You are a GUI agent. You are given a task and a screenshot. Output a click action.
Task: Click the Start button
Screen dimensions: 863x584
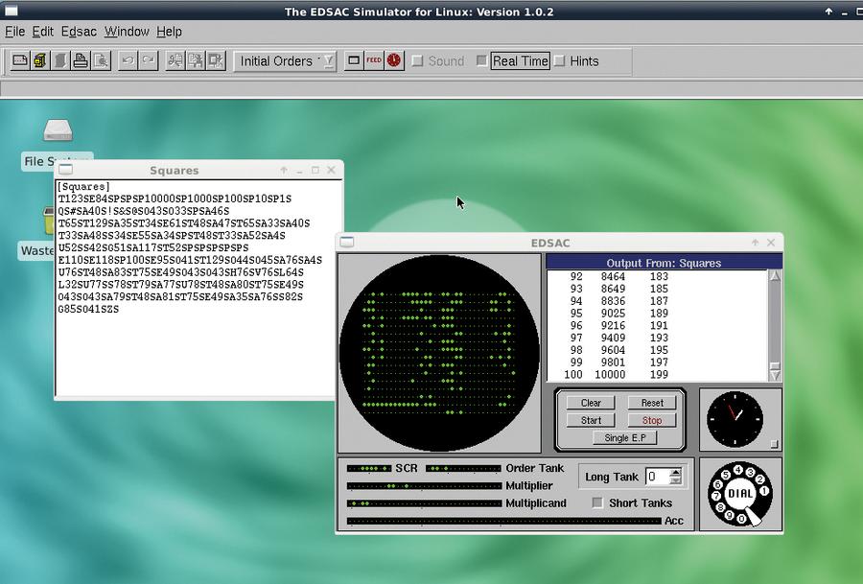(x=591, y=421)
